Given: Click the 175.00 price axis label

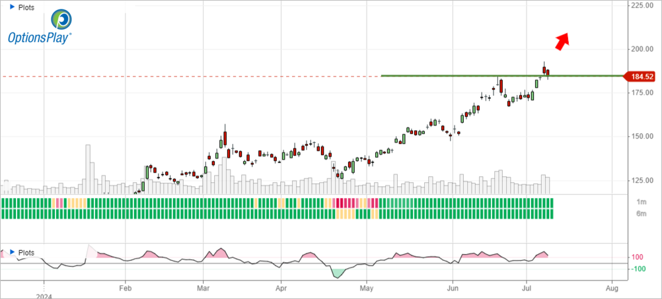Looking at the screenshot, I should point(642,92).
